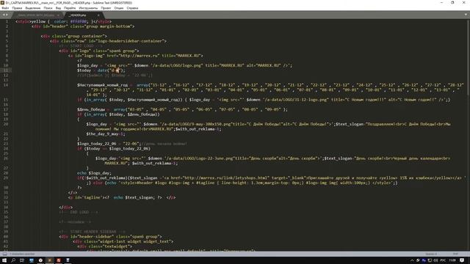Viewport: 470px width, 264px height.
Task: Open Task View on the taskbar
Action: coord(22,260)
